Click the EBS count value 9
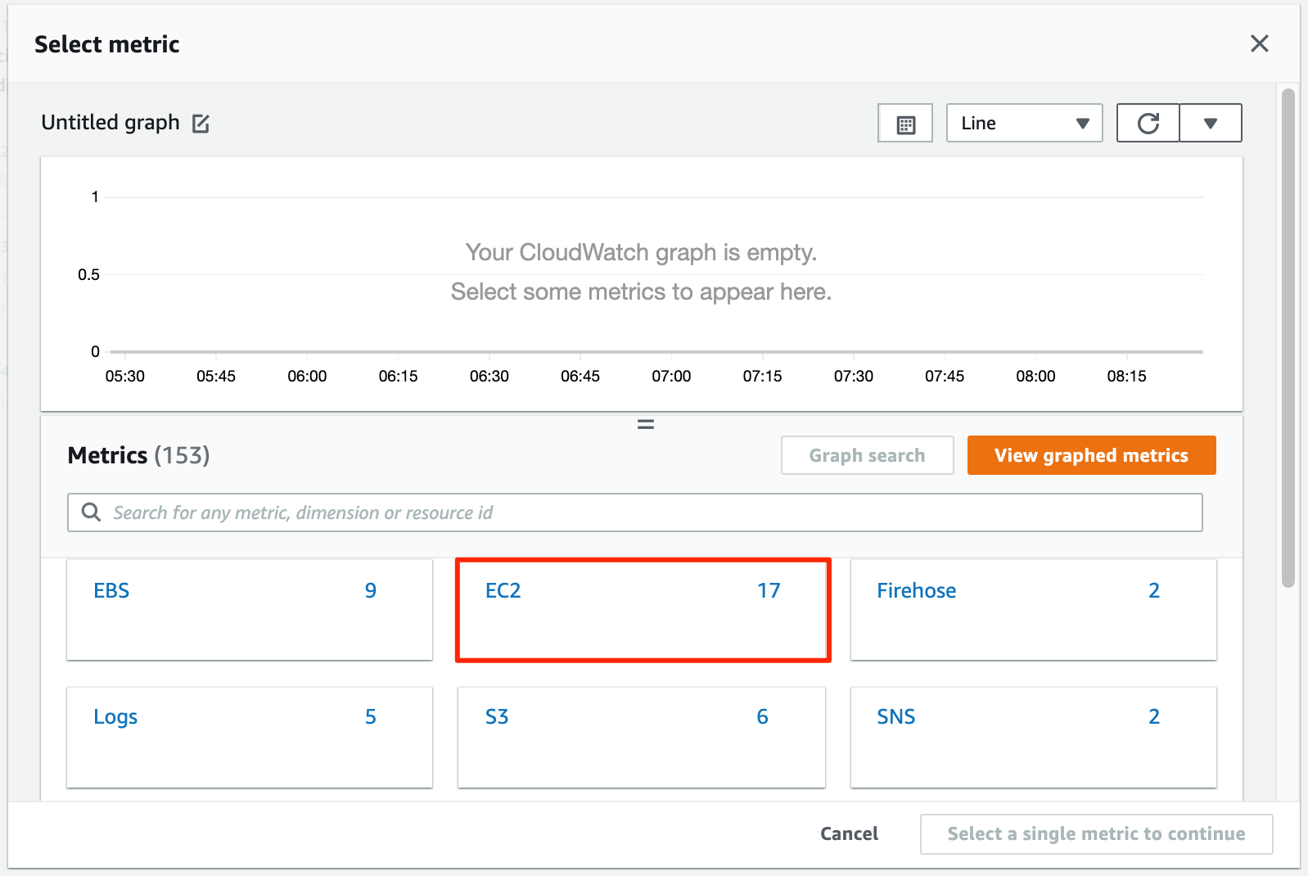 coord(371,590)
